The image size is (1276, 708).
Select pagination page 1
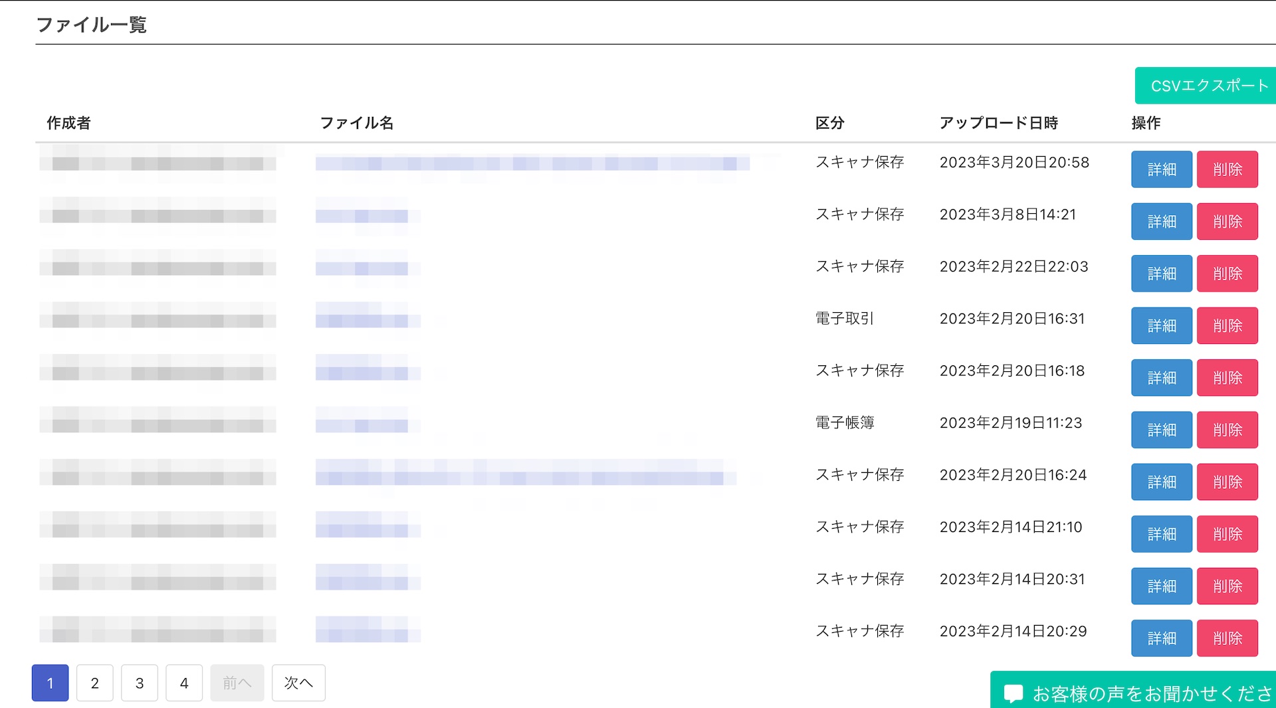(x=50, y=683)
